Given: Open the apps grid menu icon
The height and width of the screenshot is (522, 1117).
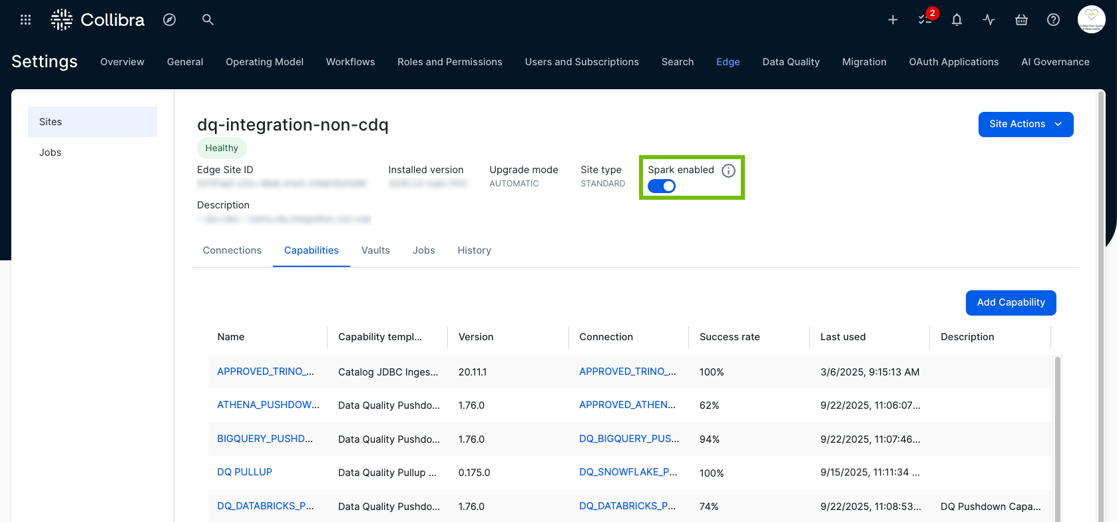Looking at the screenshot, I should pyautogui.click(x=26, y=20).
